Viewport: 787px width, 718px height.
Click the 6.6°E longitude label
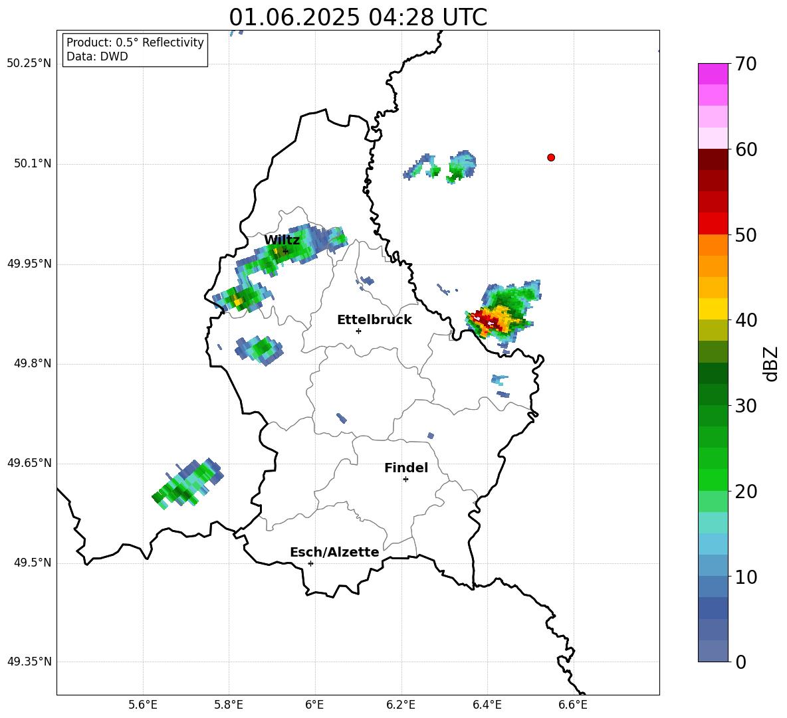(x=573, y=705)
